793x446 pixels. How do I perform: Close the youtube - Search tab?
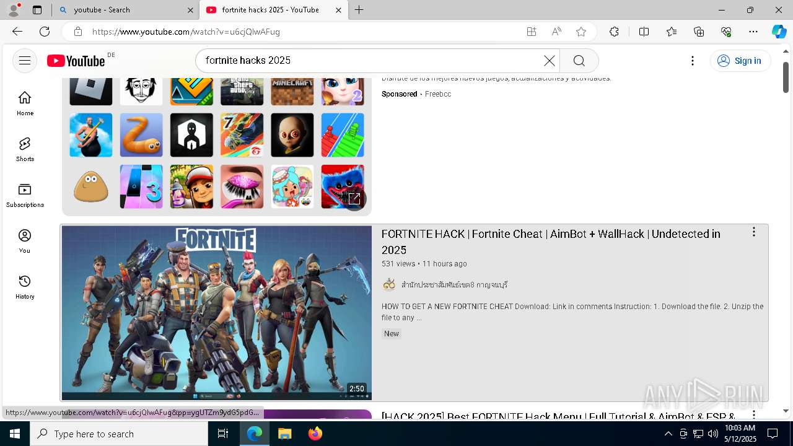click(190, 10)
